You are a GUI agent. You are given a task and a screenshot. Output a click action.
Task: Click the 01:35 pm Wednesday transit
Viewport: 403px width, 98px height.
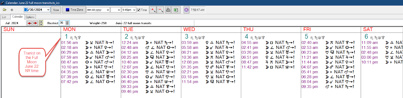click(x=208, y=67)
